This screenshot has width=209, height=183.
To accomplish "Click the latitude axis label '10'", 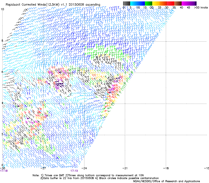I will pyautogui.click(x=2, y=9).
